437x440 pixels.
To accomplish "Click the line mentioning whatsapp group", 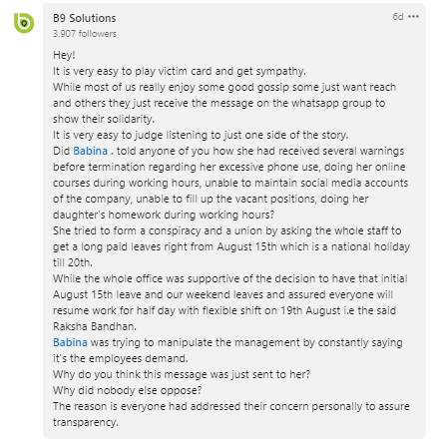I will click(x=218, y=103).
